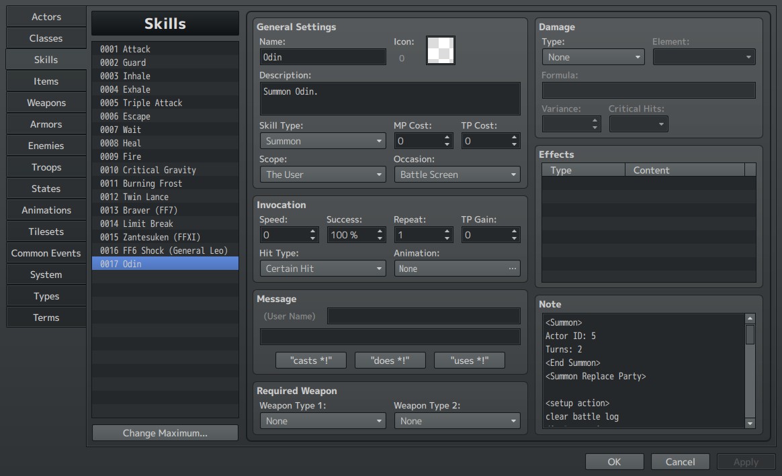Open the Occasion Battle Screen dropdown
Viewport: 782px width, 476px height.
[457, 175]
